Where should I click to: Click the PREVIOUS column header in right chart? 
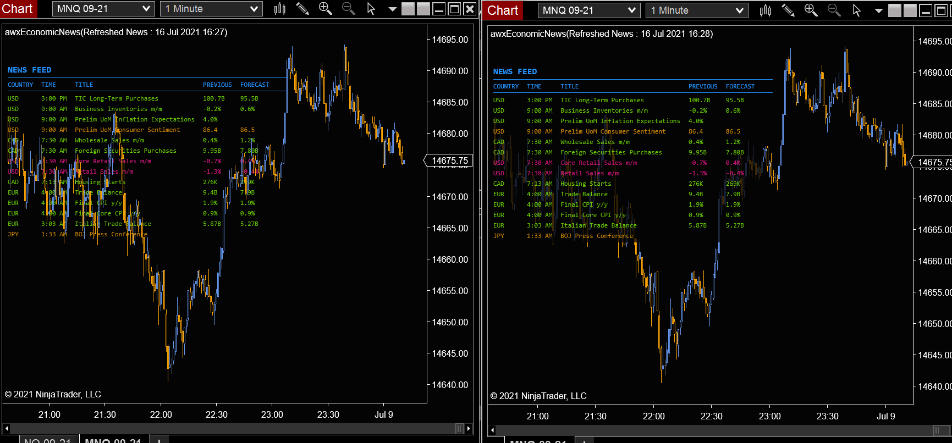click(703, 86)
